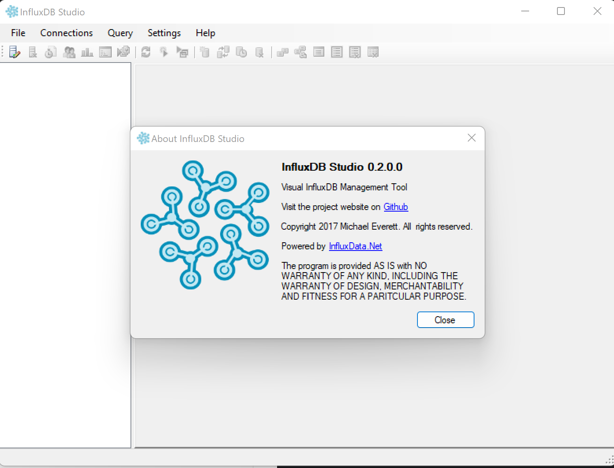Click the database with clock icon
This screenshot has width=614, height=468.
tap(241, 52)
